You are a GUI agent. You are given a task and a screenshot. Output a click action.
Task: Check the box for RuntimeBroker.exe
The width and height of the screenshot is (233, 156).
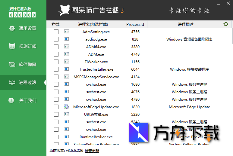(x=56, y=137)
